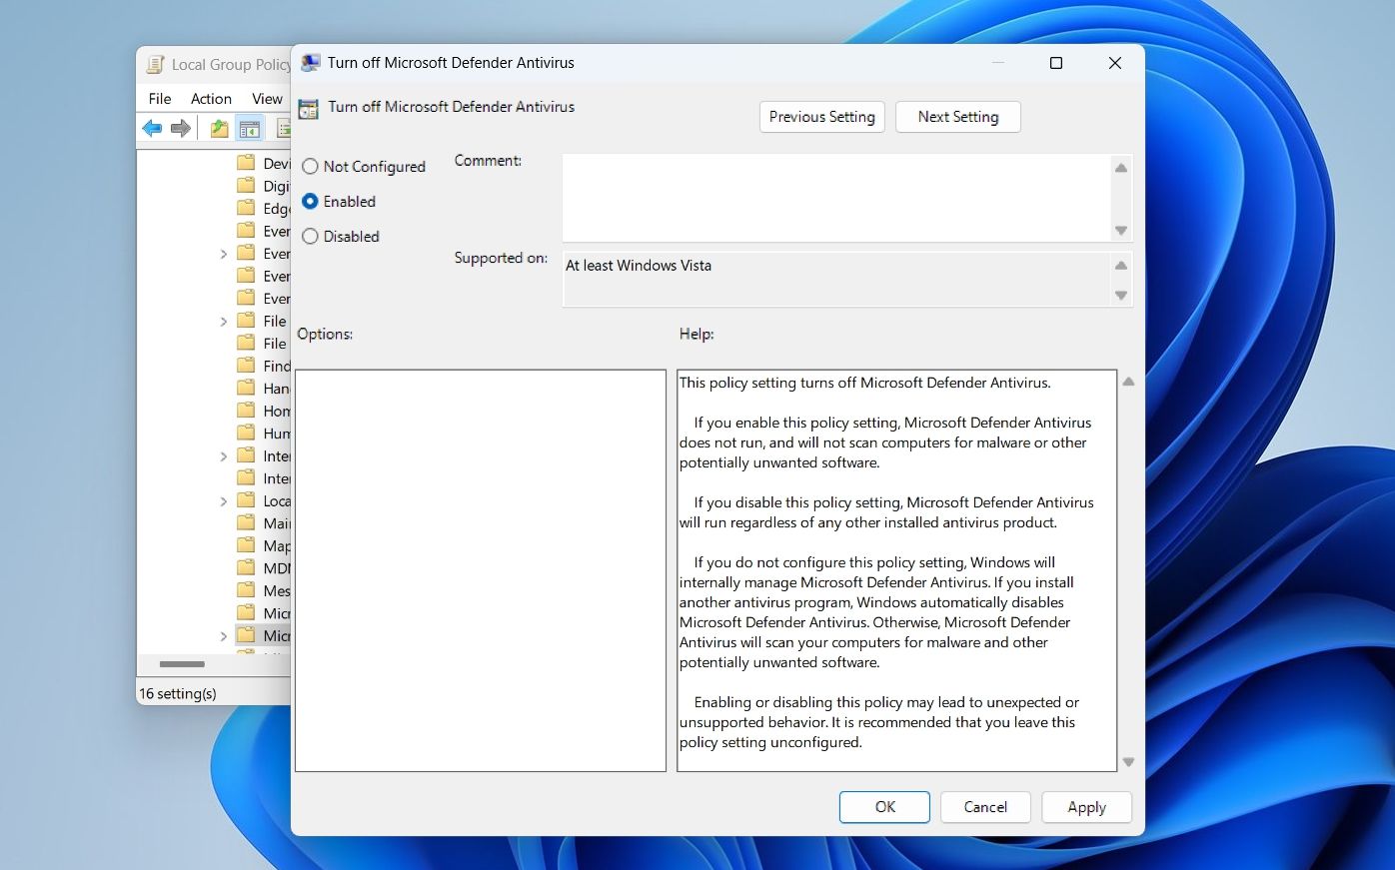Screen dimensions: 1395x870
Task: Confirm with the OK button
Action: (x=885, y=807)
